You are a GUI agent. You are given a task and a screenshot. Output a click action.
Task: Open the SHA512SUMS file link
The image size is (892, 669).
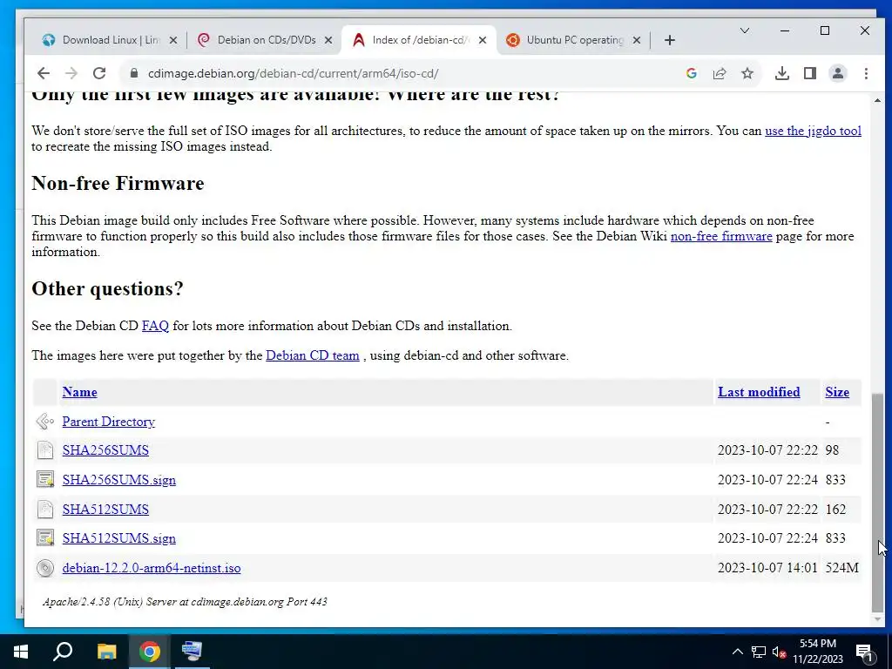coord(105,509)
